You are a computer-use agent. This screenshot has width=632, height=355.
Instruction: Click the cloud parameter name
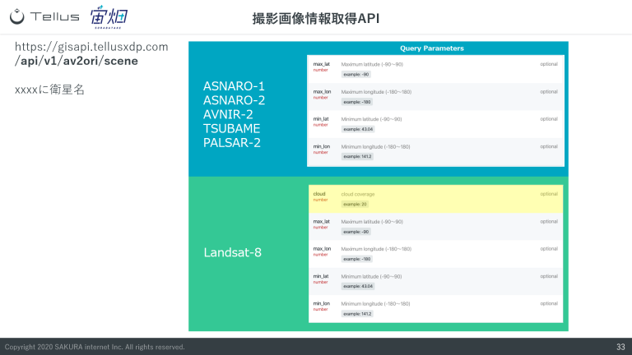tap(318, 194)
